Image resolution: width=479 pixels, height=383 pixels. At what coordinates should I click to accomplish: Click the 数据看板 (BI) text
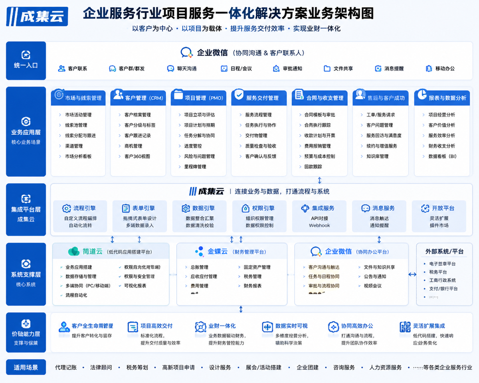(442, 156)
